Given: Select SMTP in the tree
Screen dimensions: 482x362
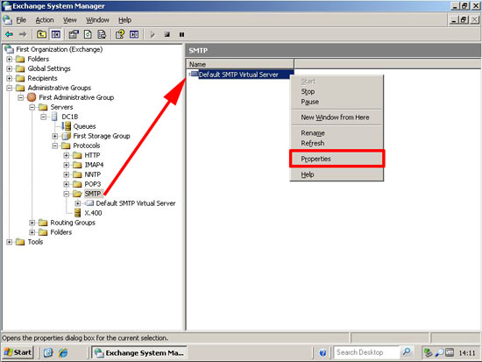Looking at the screenshot, I should tap(93, 194).
